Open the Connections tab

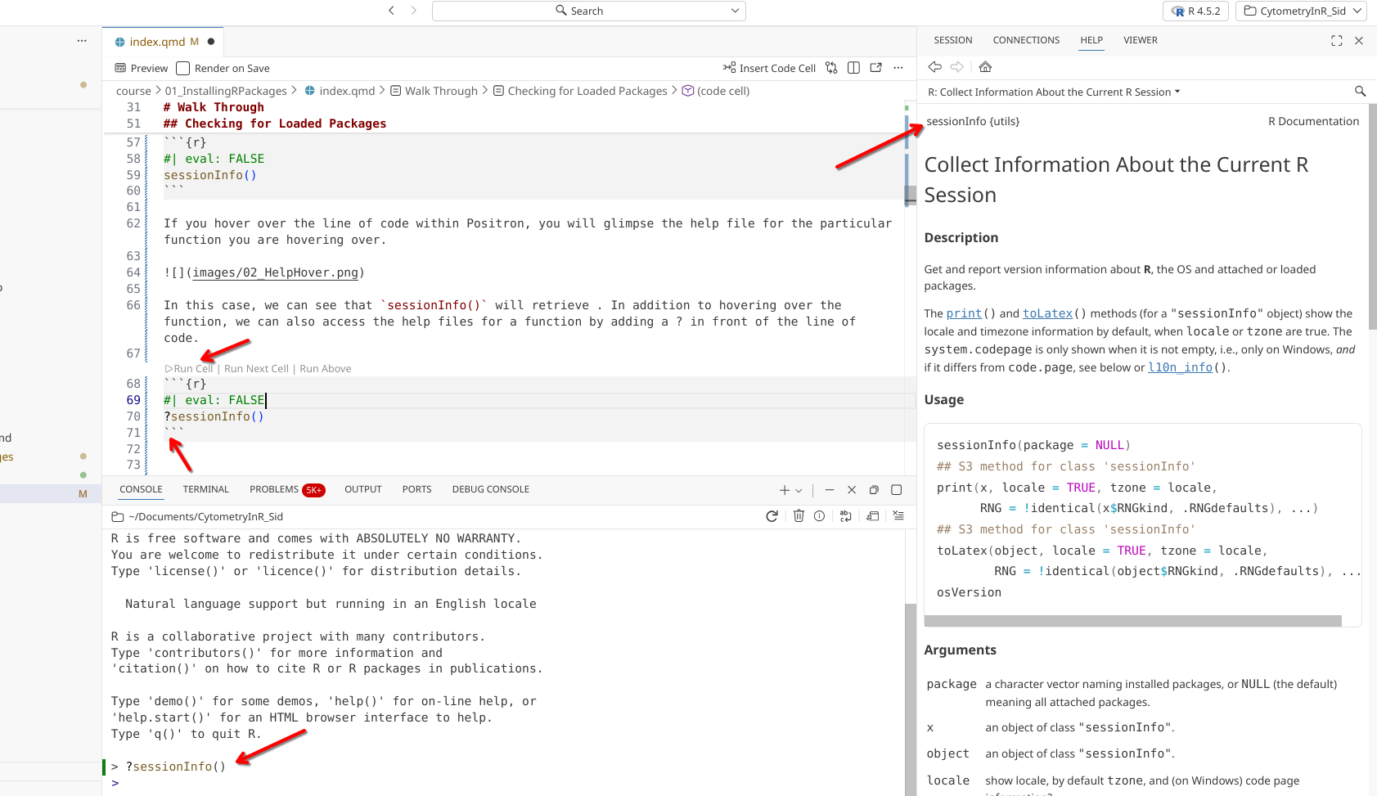pos(1025,40)
